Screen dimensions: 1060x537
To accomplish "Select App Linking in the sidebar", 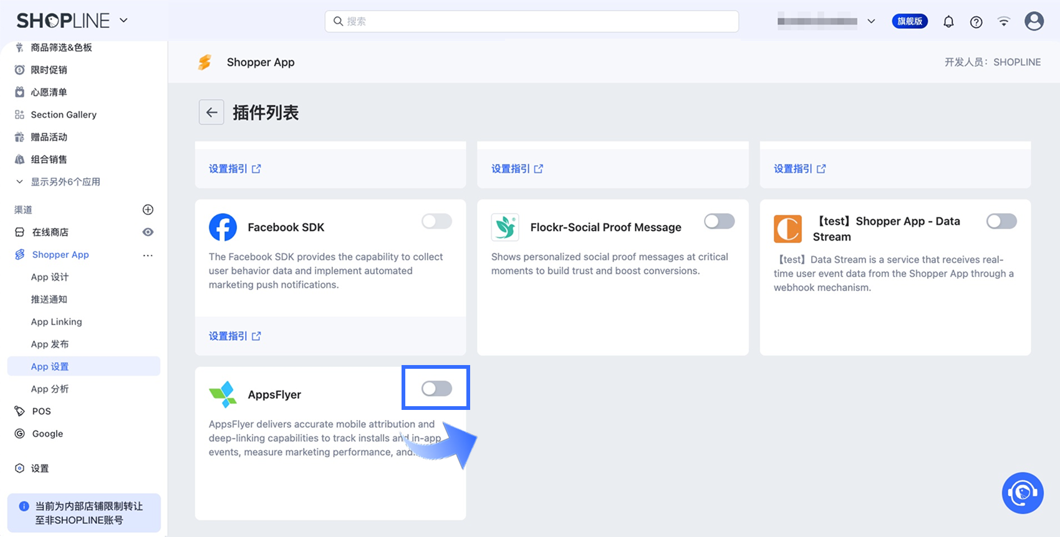I will [x=57, y=322].
